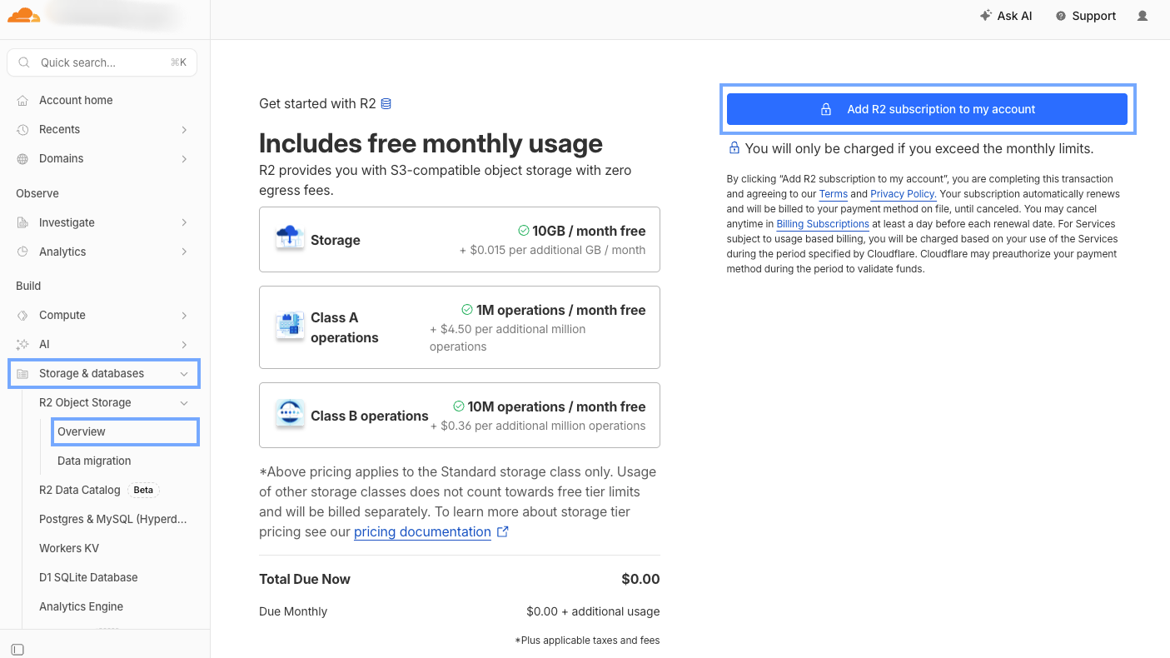This screenshot has height=658, width=1170.
Task: Click the Storage & databases icon
Action: point(22,373)
